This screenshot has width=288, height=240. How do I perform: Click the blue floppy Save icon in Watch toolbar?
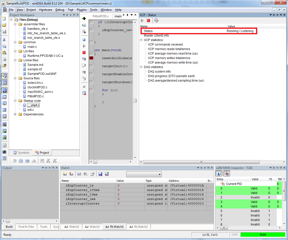tap(100, 174)
